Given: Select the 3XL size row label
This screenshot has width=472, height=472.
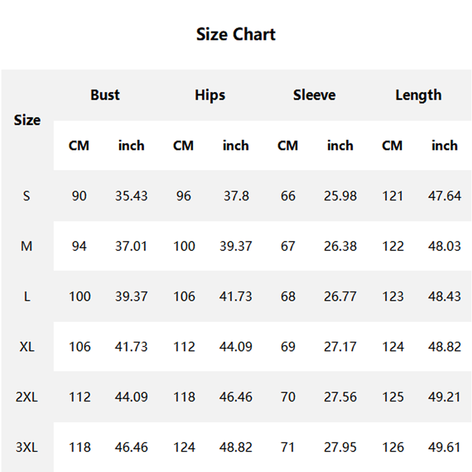Looking at the screenshot, I should [27, 447].
